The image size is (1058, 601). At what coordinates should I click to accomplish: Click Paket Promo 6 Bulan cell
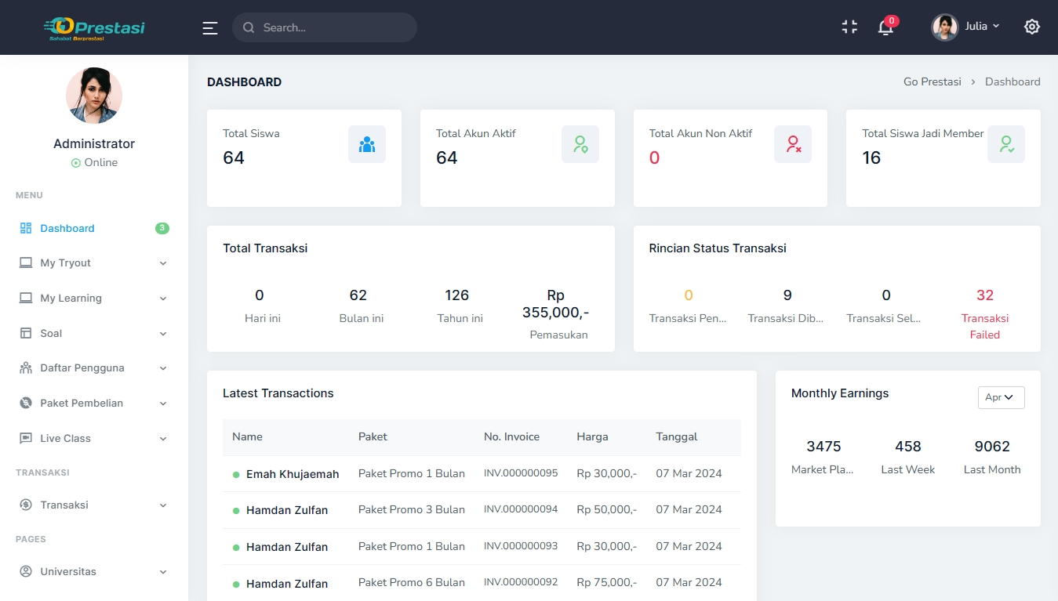(x=412, y=582)
